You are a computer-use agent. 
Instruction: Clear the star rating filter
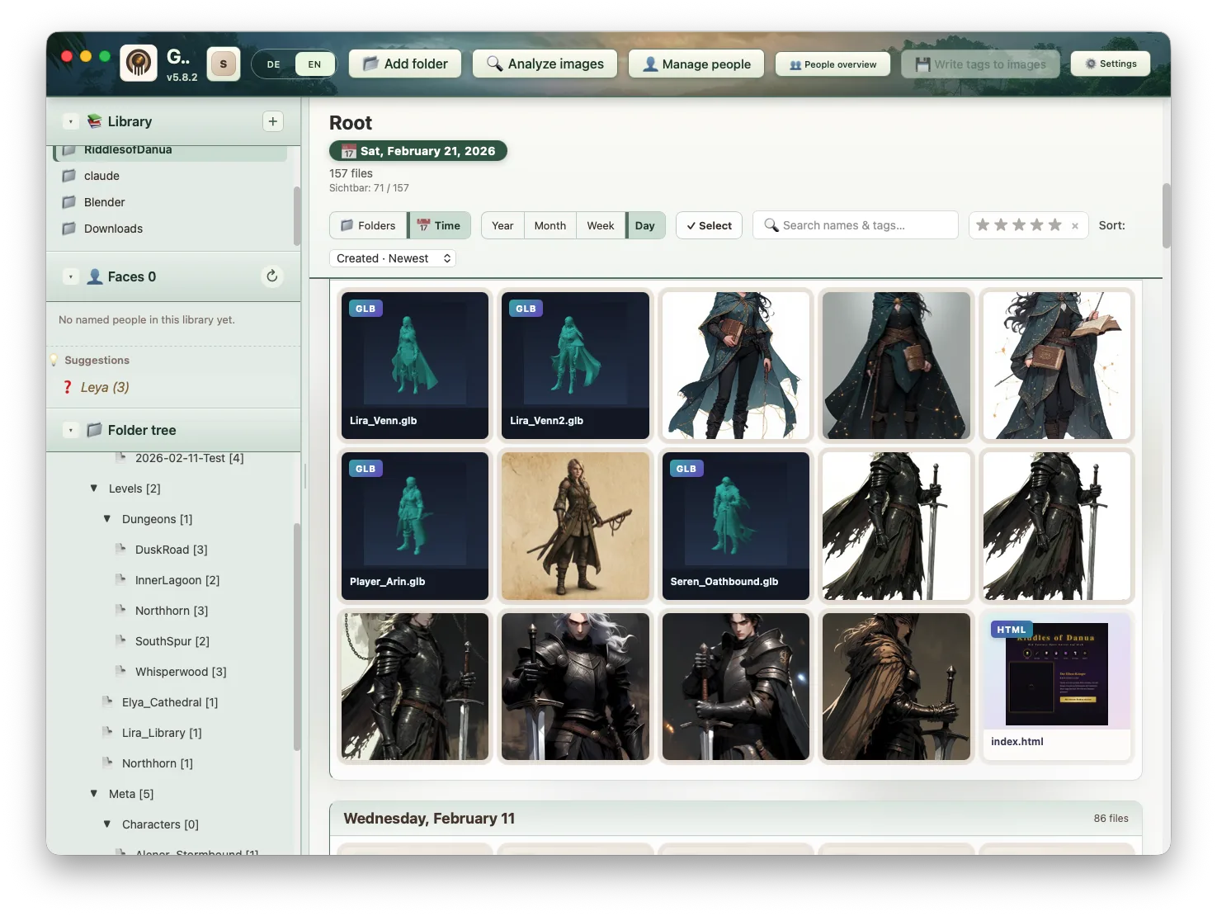point(1075,225)
